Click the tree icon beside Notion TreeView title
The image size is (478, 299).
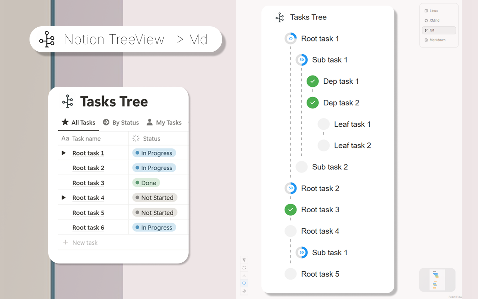pyautogui.click(x=47, y=39)
